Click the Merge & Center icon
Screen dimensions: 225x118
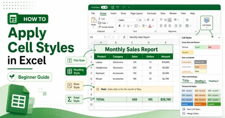(x=187, y=26)
